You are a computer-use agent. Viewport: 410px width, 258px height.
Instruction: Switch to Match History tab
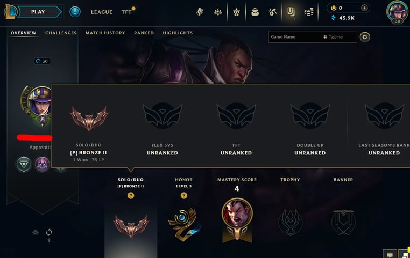click(105, 33)
